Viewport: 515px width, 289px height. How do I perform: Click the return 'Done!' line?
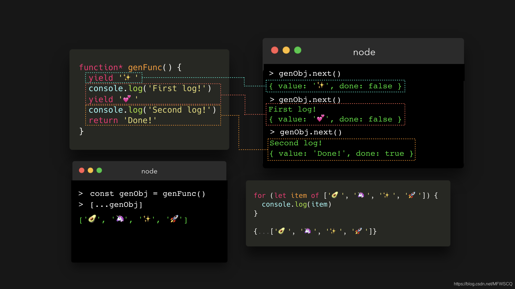point(123,120)
